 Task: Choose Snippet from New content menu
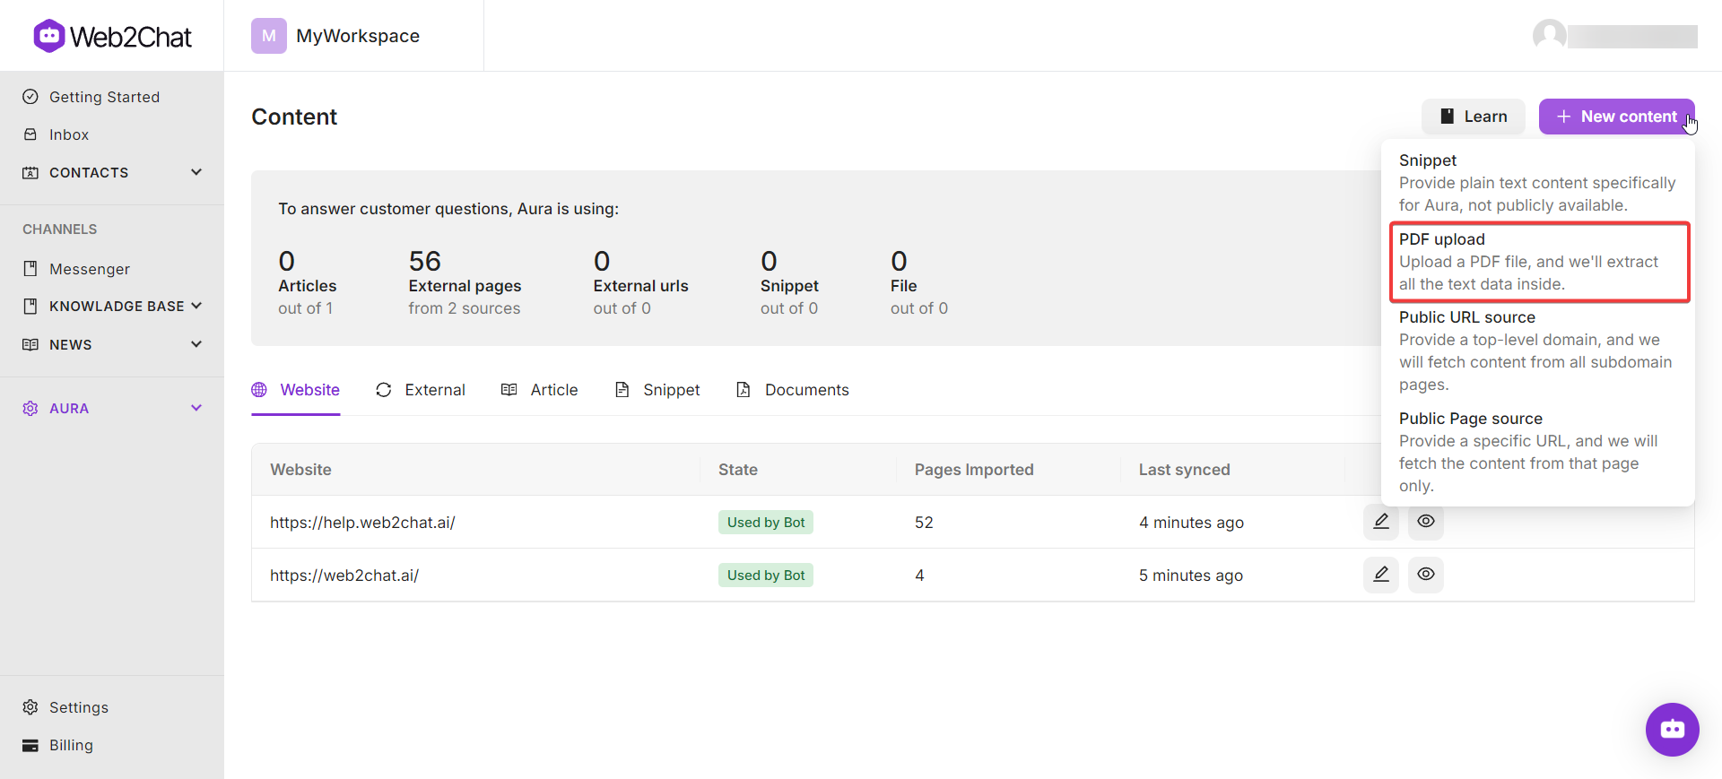point(1537,183)
